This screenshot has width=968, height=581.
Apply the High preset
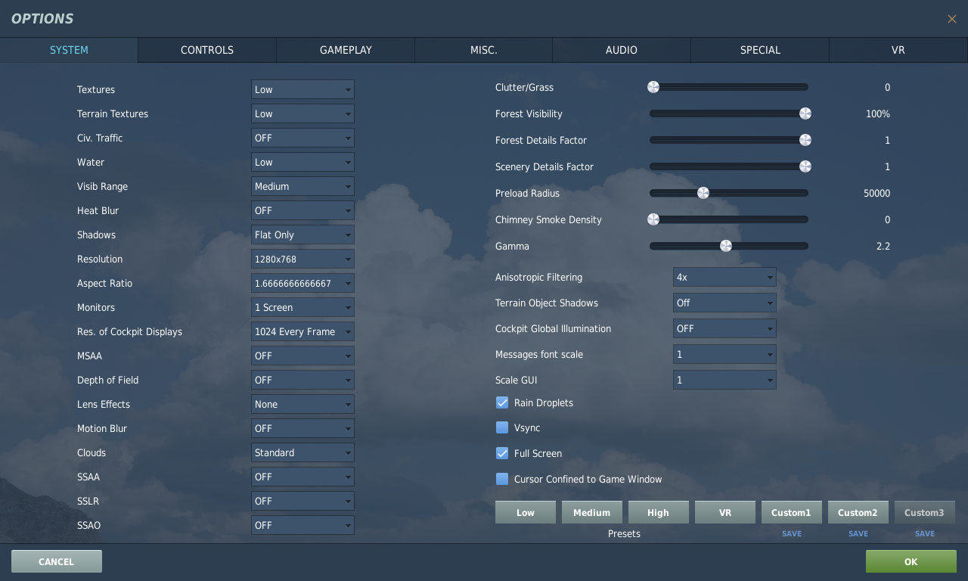point(659,512)
